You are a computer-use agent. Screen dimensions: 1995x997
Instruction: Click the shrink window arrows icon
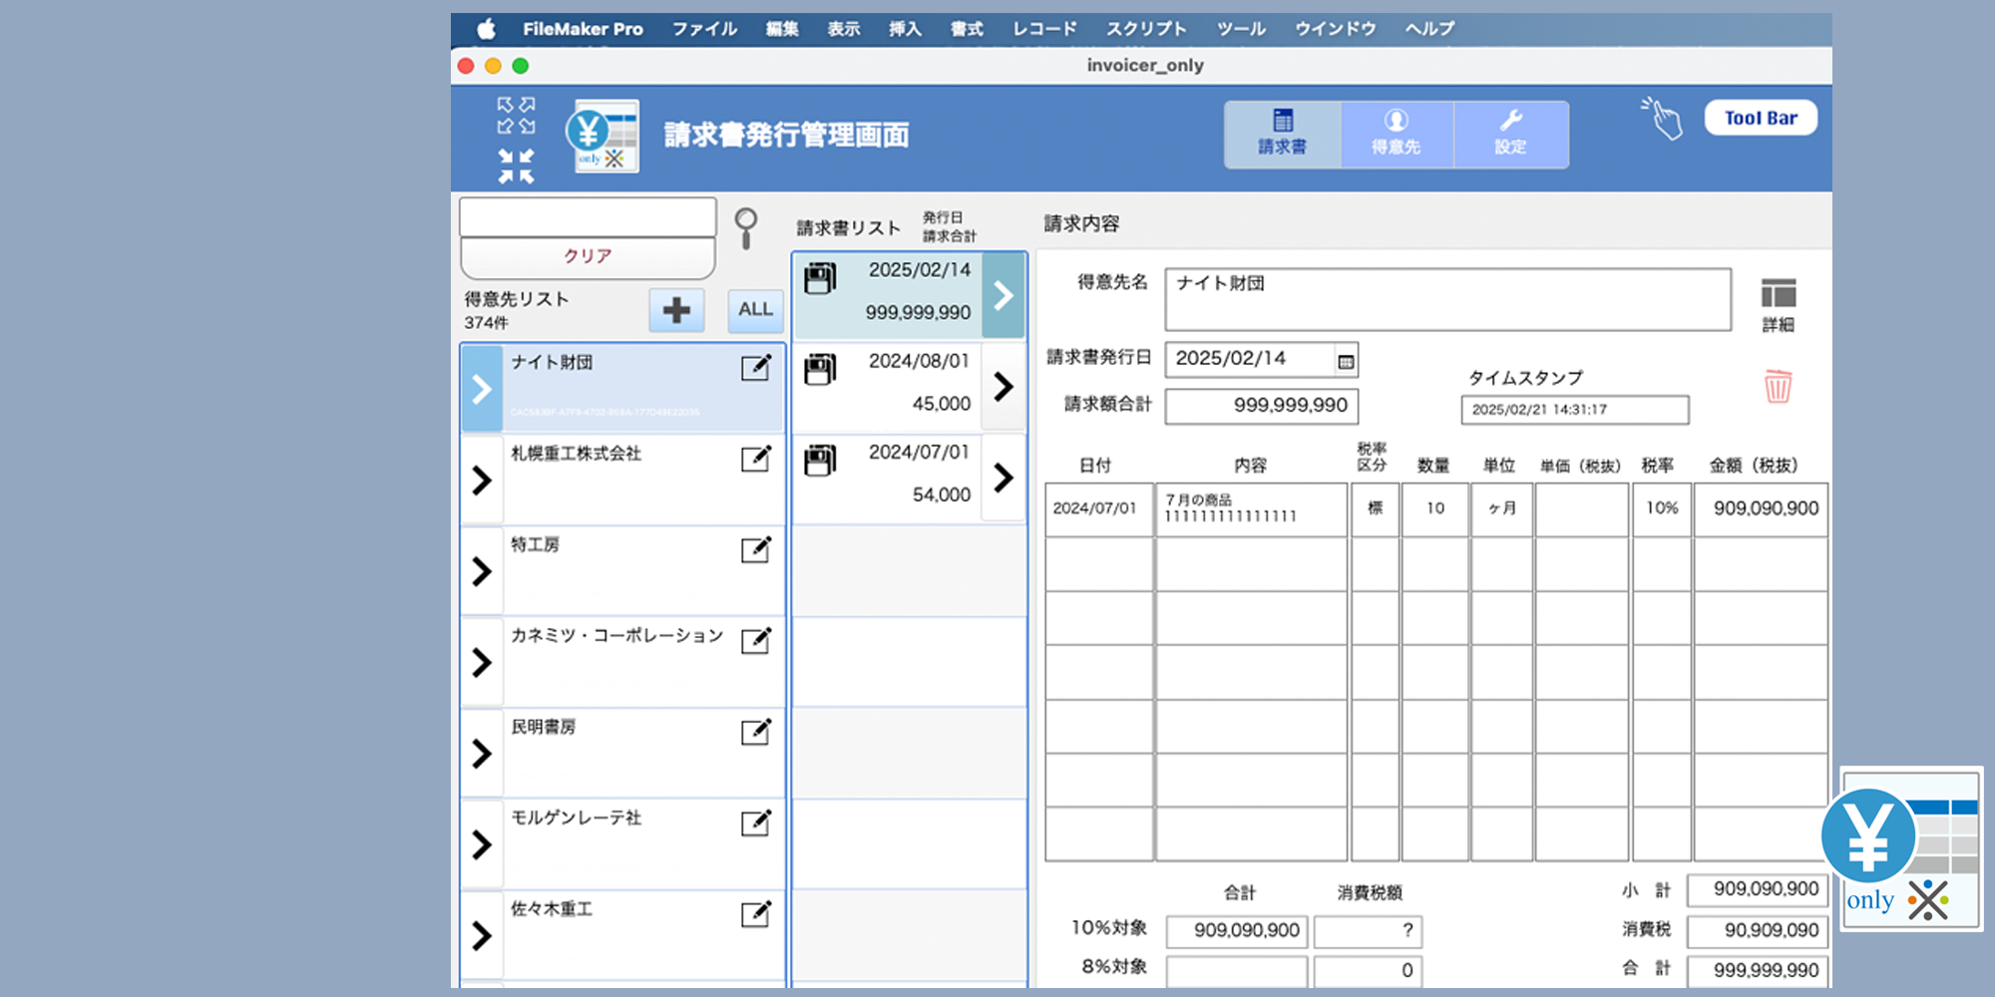click(516, 166)
